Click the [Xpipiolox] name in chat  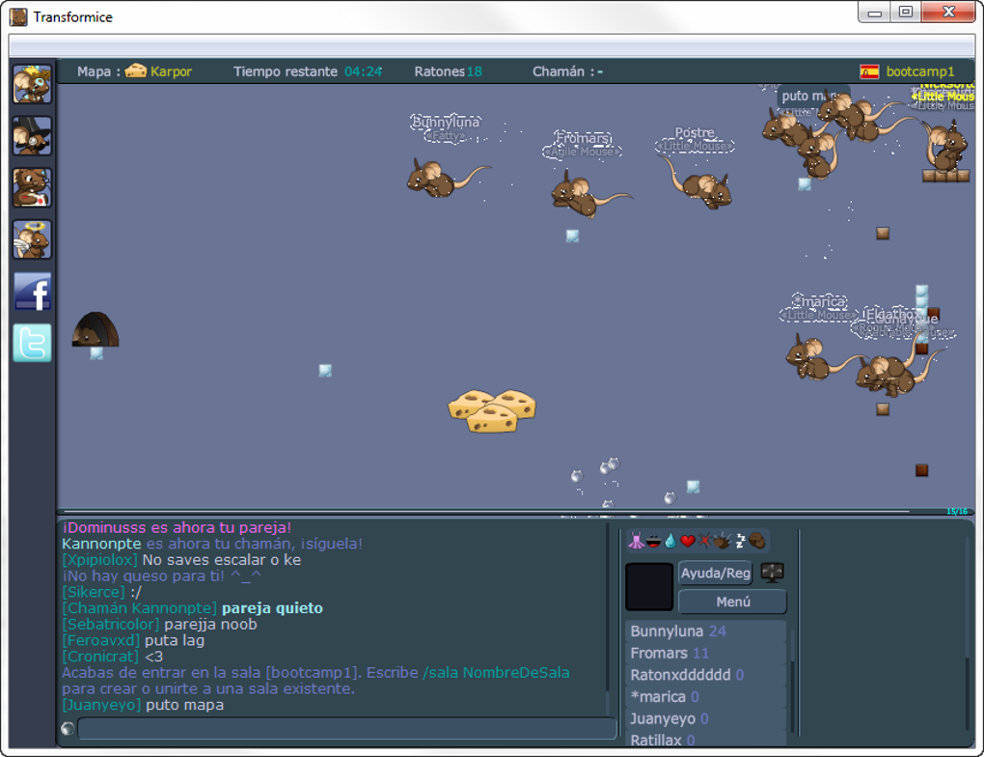[x=99, y=560]
